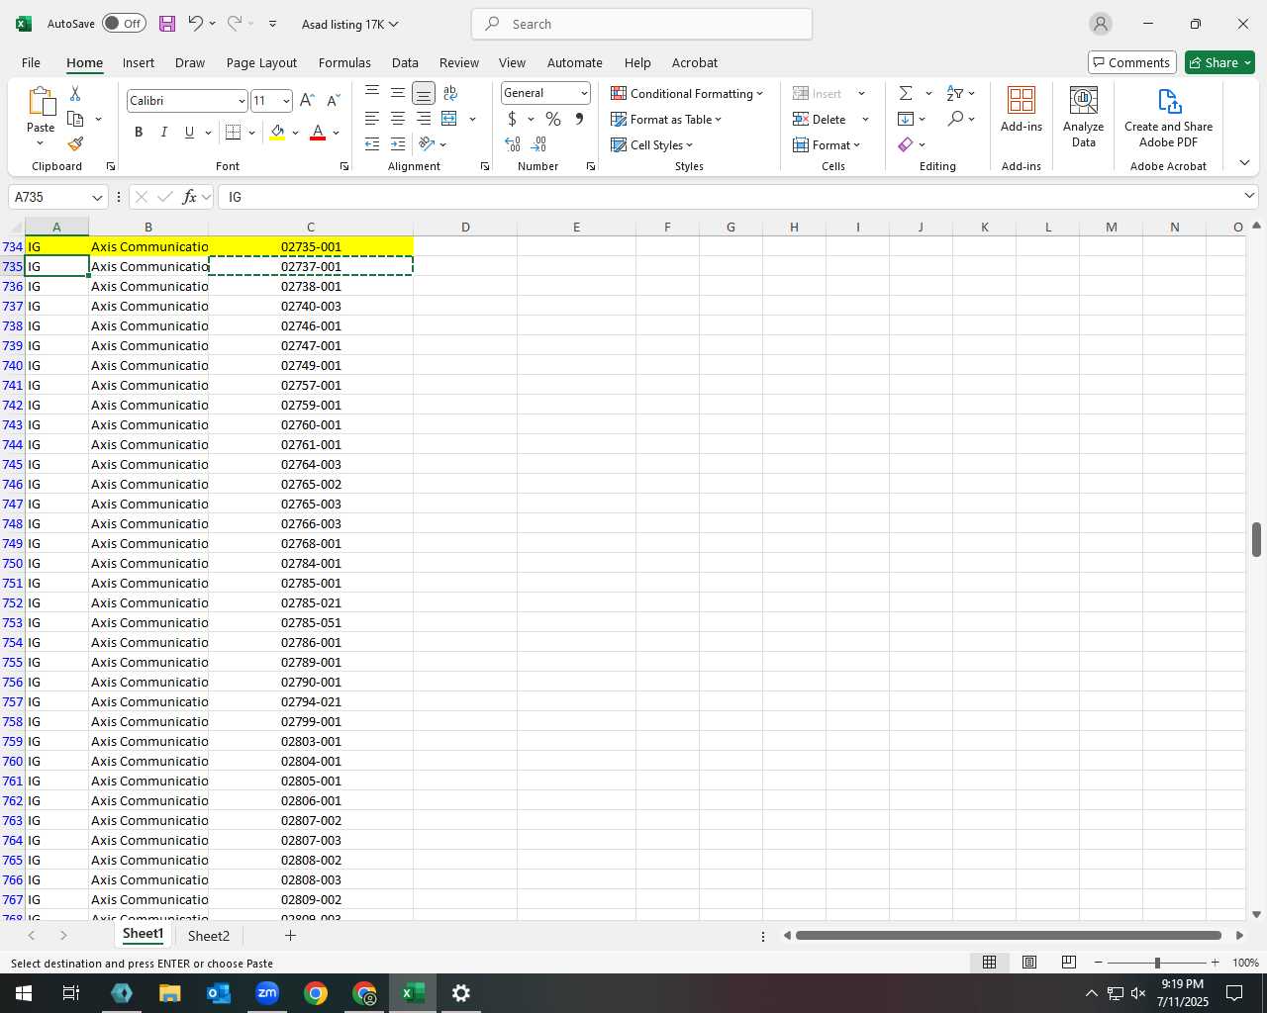Decrease font size with the smaller A
1267x1013 pixels.
coord(333,100)
